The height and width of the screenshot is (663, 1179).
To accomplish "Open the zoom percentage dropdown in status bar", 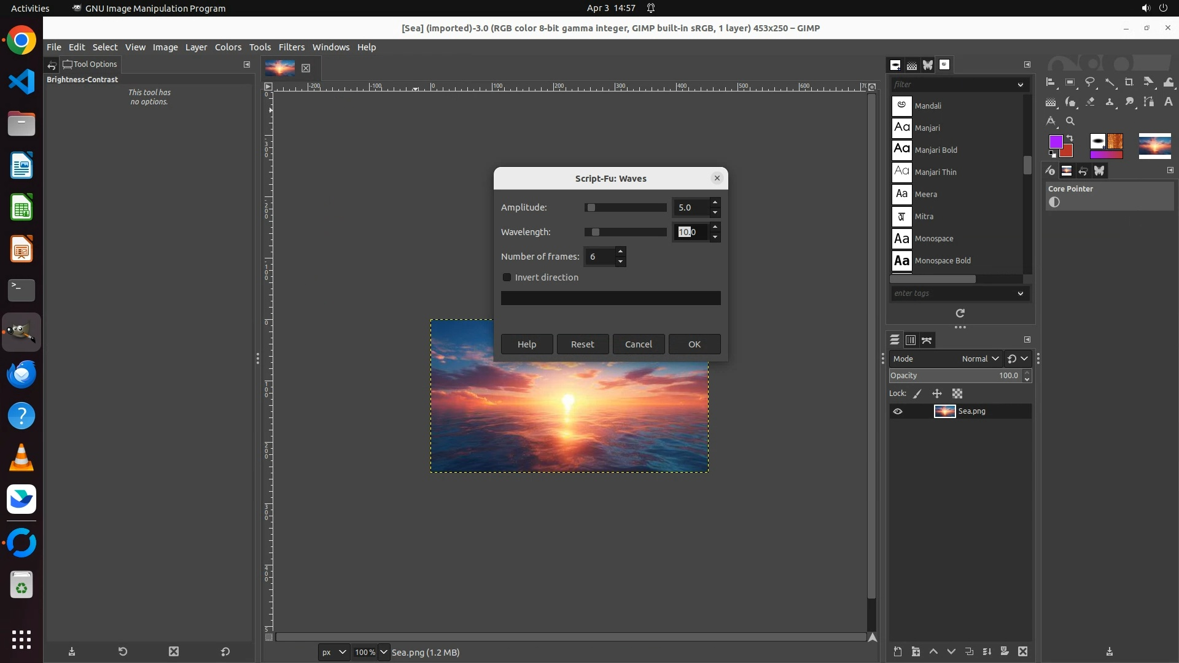I will (384, 652).
